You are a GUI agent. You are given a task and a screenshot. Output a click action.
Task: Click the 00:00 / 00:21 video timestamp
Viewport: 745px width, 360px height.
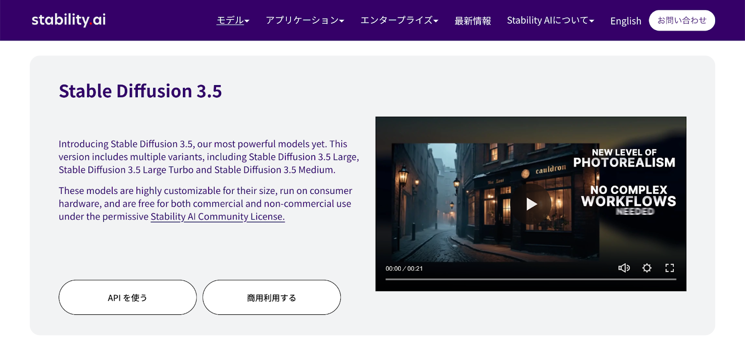[x=404, y=268]
